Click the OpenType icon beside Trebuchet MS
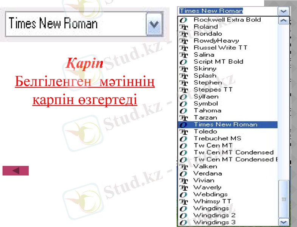Screen dimensions: 297x227 183,139
